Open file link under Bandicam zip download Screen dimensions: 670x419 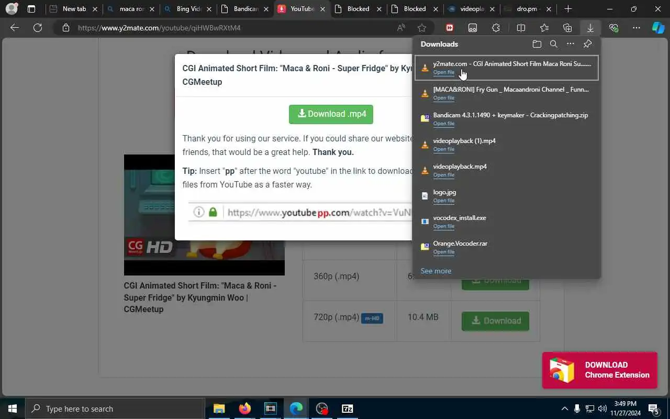pos(444,124)
